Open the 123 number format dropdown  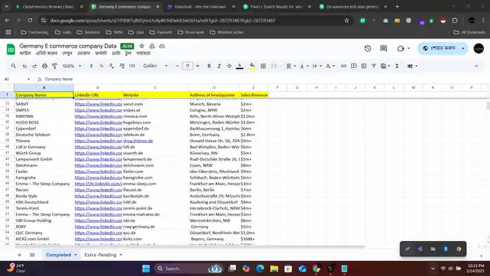point(132,66)
